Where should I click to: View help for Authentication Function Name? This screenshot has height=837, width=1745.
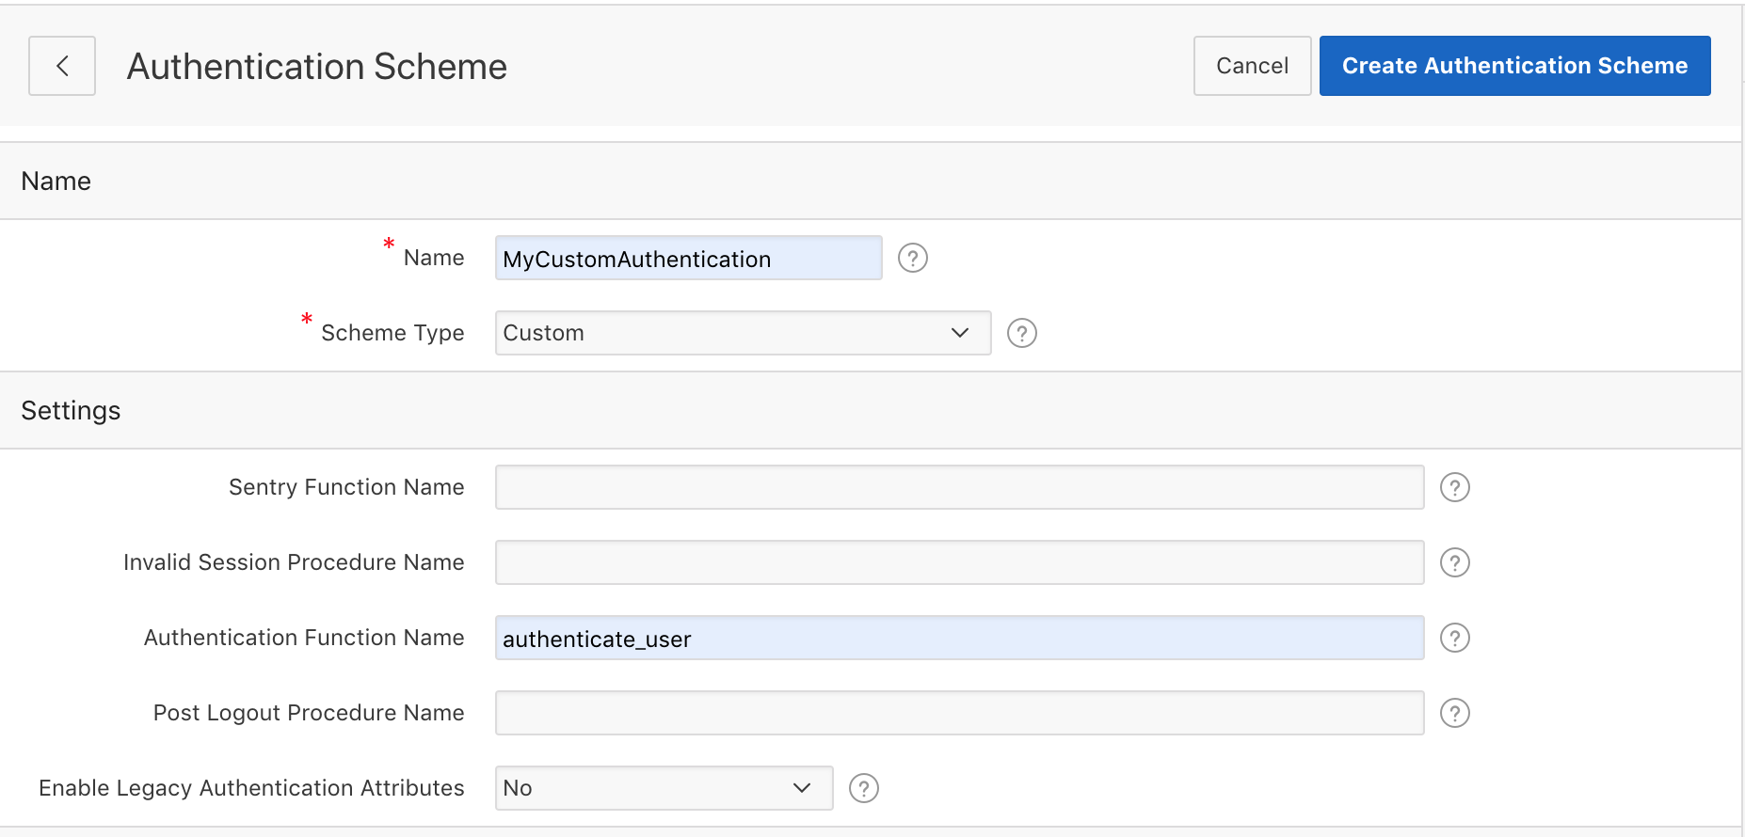[x=1454, y=638]
